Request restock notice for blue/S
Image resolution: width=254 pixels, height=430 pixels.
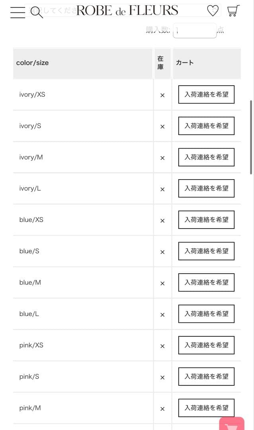tap(206, 251)
